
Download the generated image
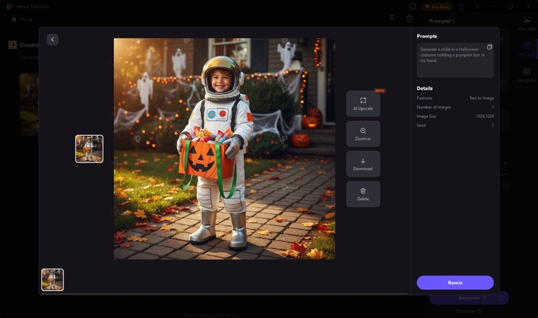[x=363, y=164]
